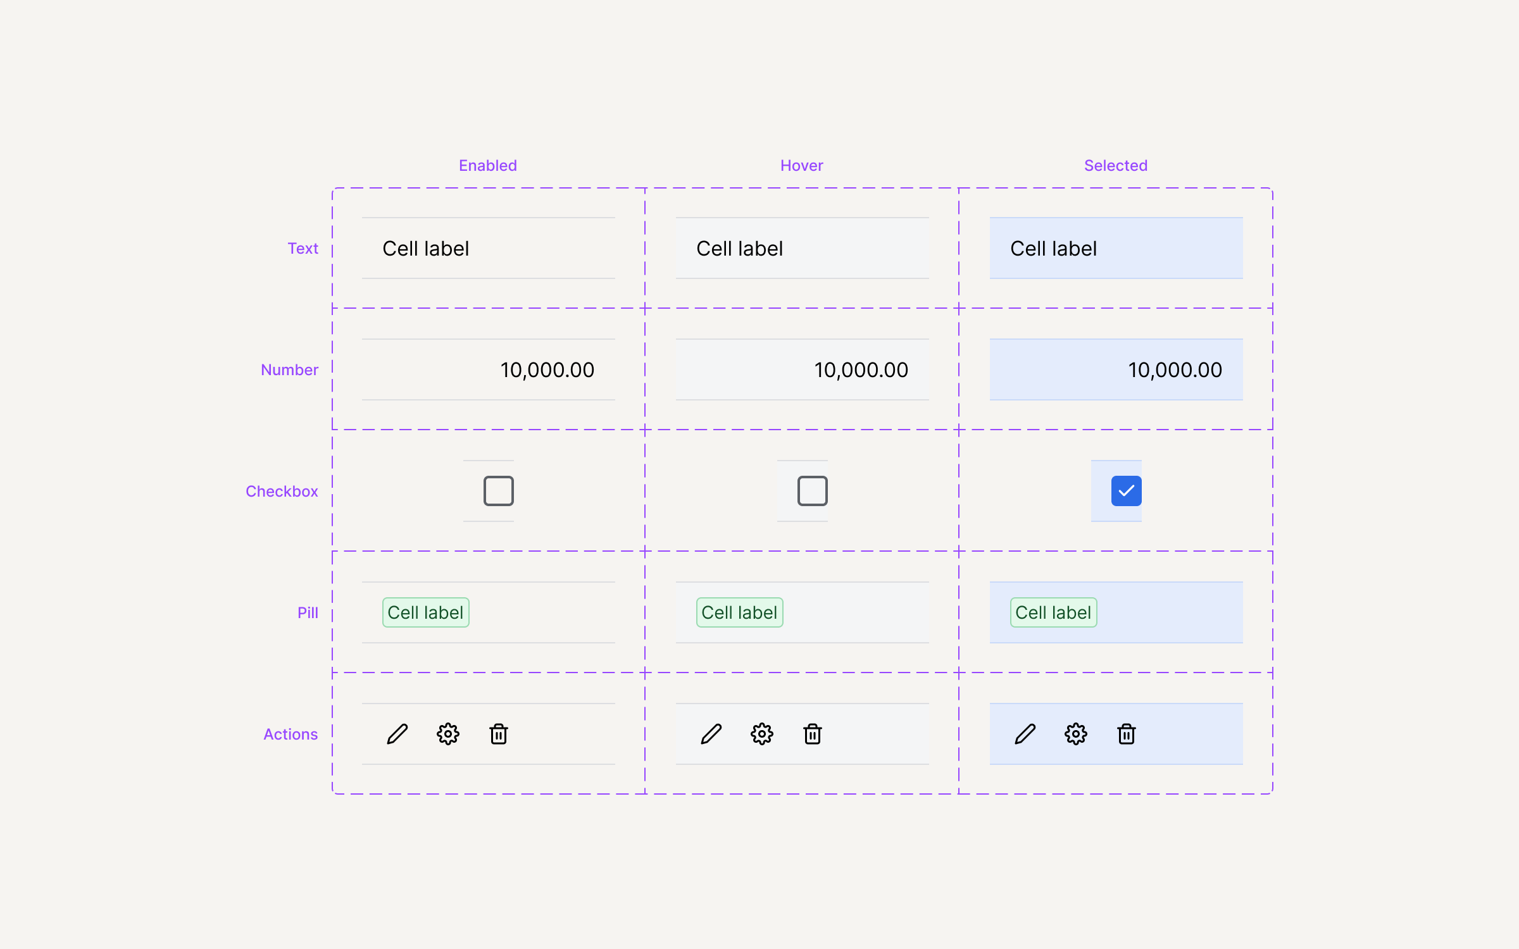Viewport: 1519px width, 949px height.
Task: Click the green Cell label pill in Enabled column
Action: tap(426, 612)
